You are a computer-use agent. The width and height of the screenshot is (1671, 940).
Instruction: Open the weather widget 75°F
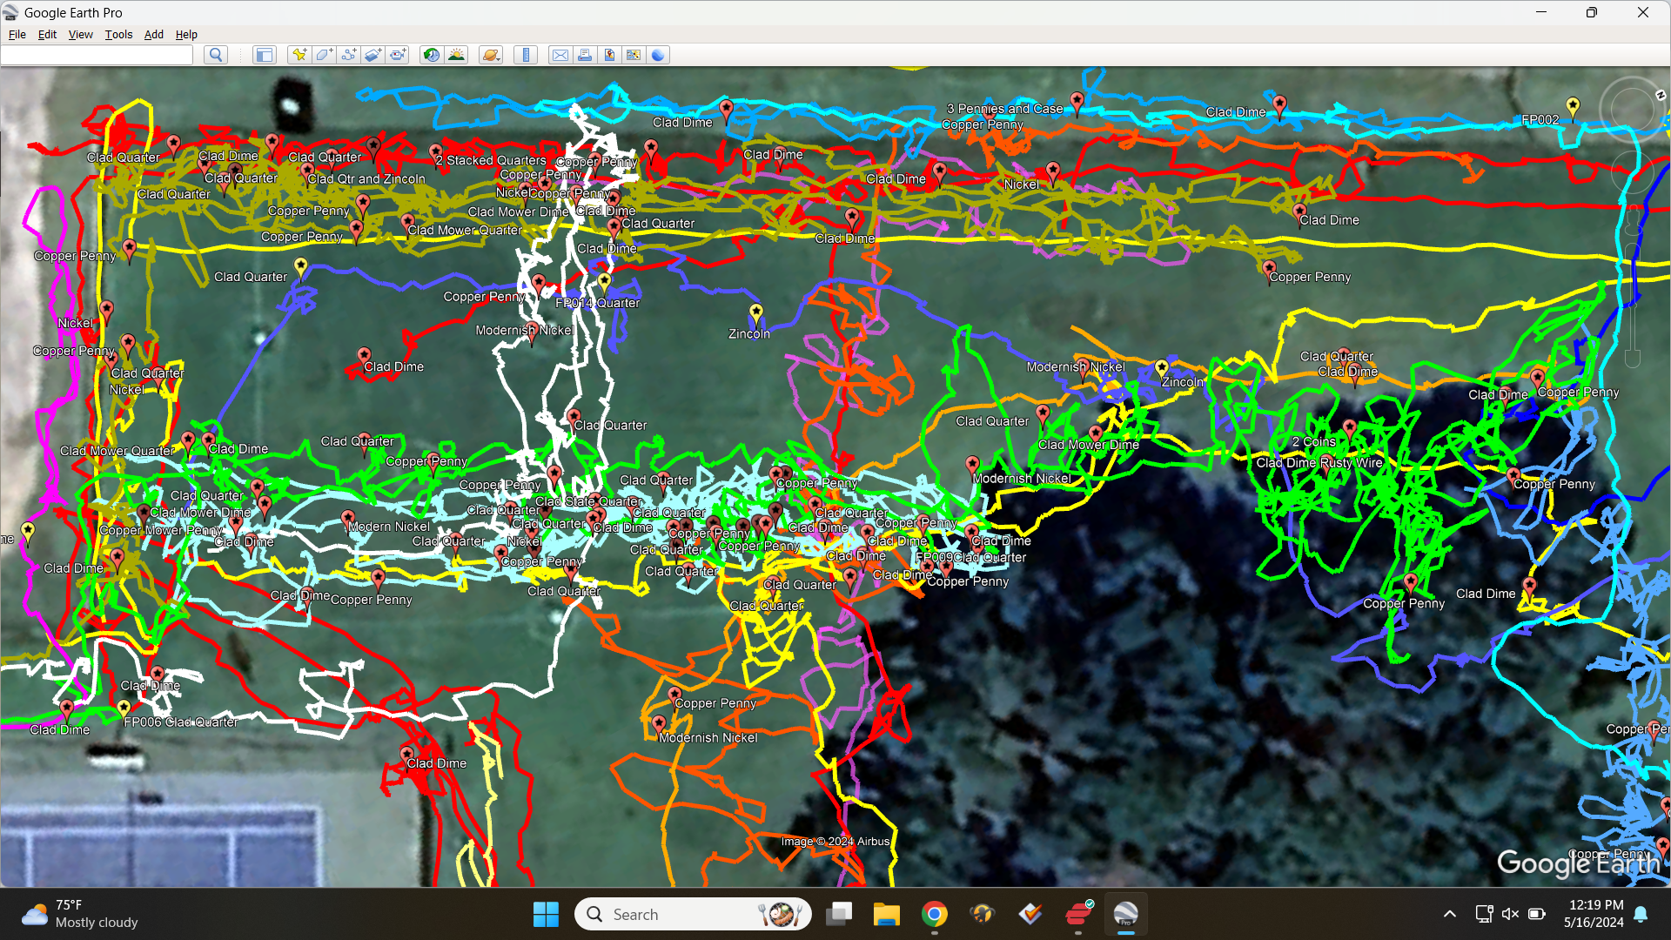click(x=80, y=914)
